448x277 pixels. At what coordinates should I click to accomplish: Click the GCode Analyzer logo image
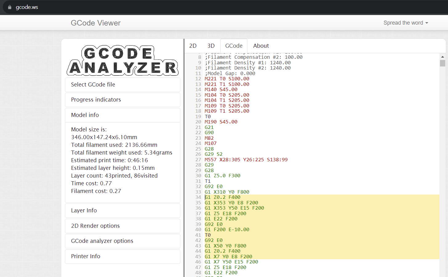click(122, 61)
